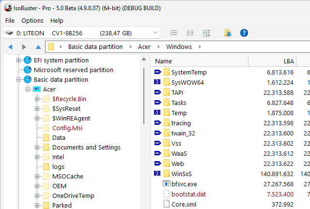Click the blue status icon beside SysWOW64

tap(157, 82)
